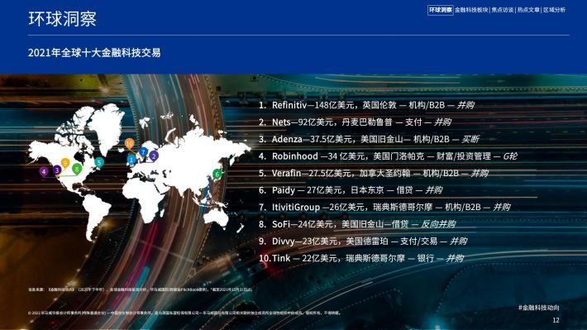Click the Tink deal list entry
Screen dimensions: 587x330
361,258
